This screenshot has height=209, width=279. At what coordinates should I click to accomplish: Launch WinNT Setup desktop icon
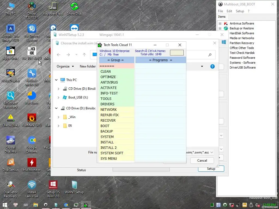[74, 187]
